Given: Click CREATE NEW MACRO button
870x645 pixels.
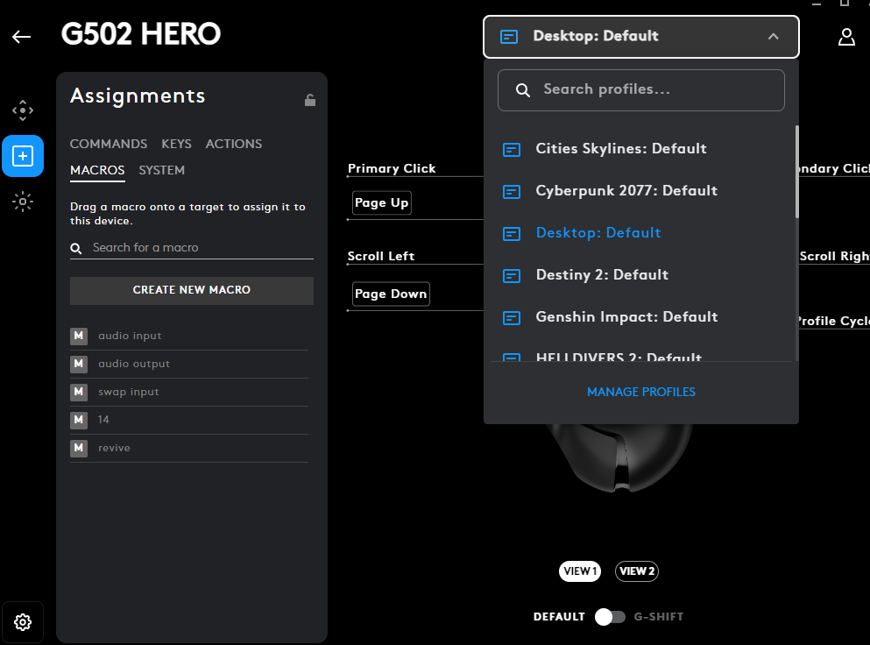Looking at the screenshot, I should click(x=191, y=290).
